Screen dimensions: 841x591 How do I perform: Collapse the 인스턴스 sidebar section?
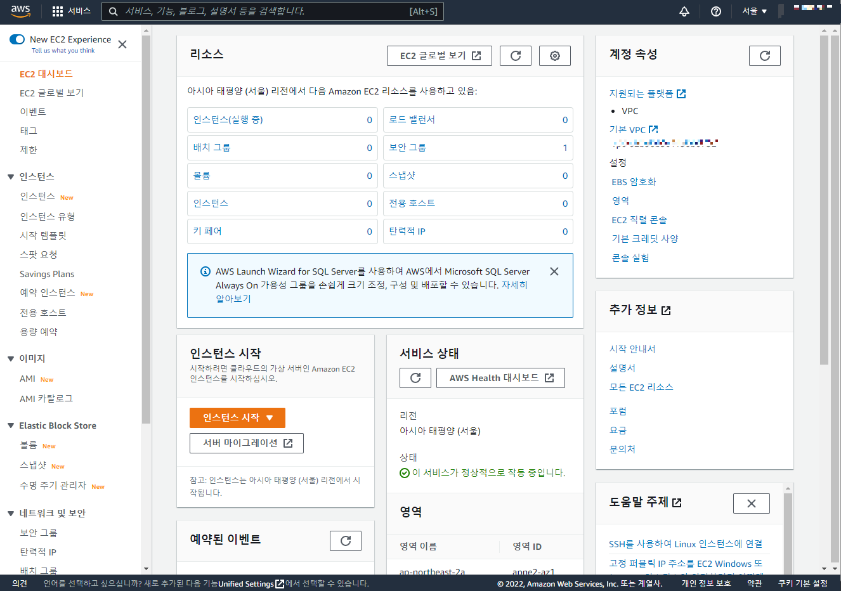click(11, 177)
